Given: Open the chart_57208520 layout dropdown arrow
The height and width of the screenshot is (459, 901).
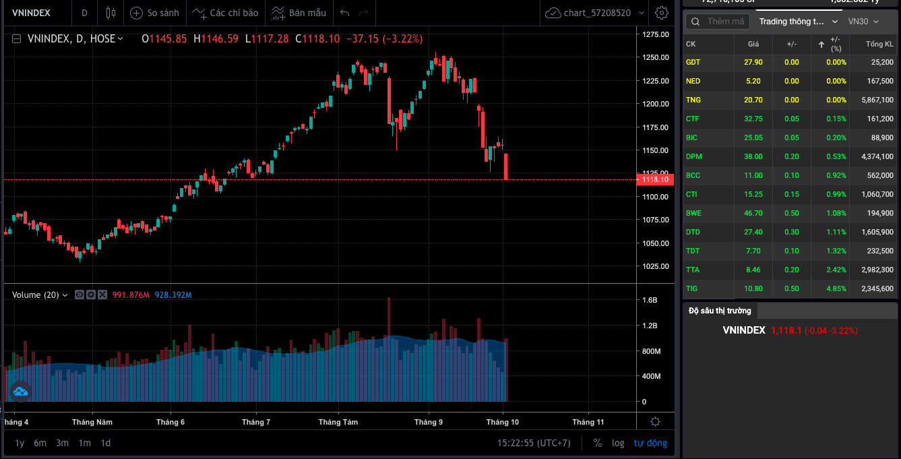Looking at the screenshot, I should click(x=642, y=13).
